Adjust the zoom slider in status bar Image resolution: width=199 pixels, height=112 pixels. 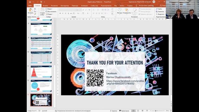pyautogui.click(x=157, y=111)
